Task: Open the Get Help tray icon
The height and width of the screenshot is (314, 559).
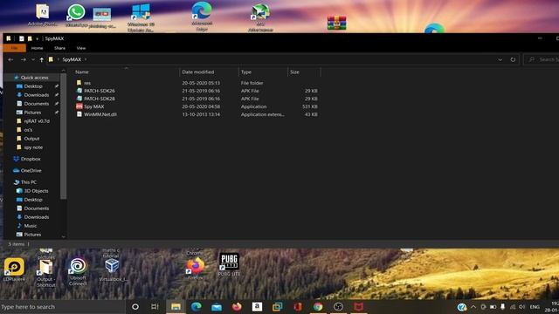Action: click(462, 306)
